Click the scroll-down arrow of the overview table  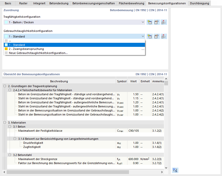tap(166, 168)
